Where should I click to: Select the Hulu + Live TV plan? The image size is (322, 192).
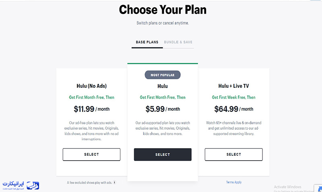tap(234, 155)
